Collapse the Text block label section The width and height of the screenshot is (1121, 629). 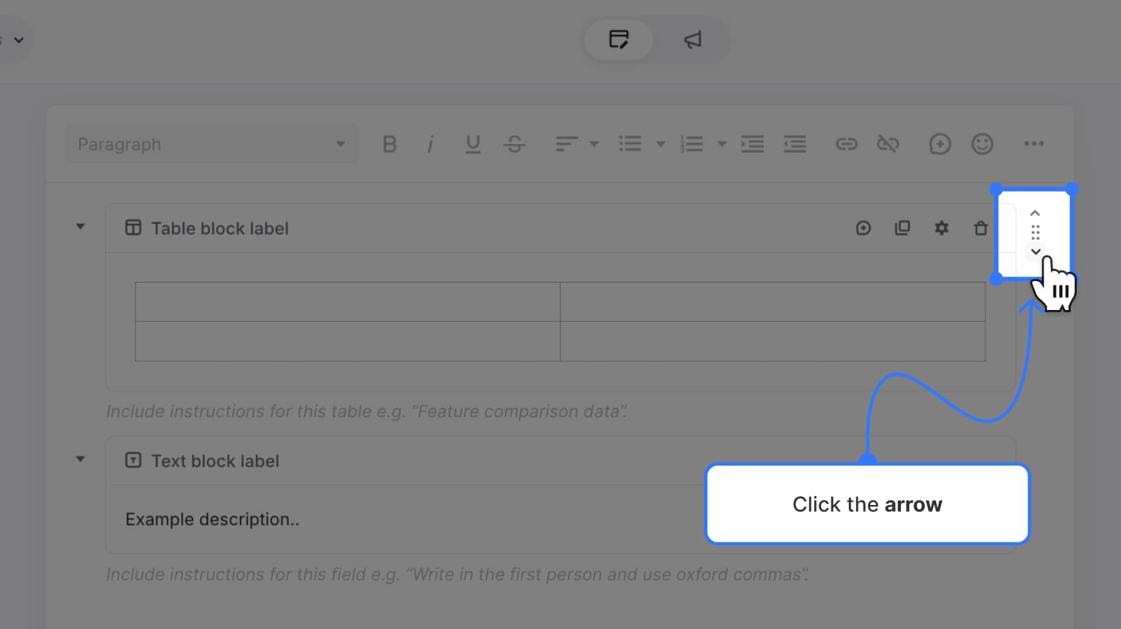pyautogui.click(x=80, y=459)
